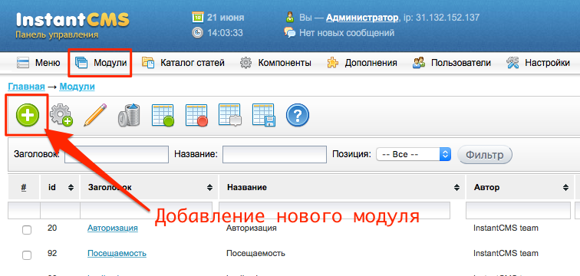The height and width of the screenshot is (276, 580).
Task: Open the Посещаемость module link
Action: pyautogui.click(x=117, y=254)
